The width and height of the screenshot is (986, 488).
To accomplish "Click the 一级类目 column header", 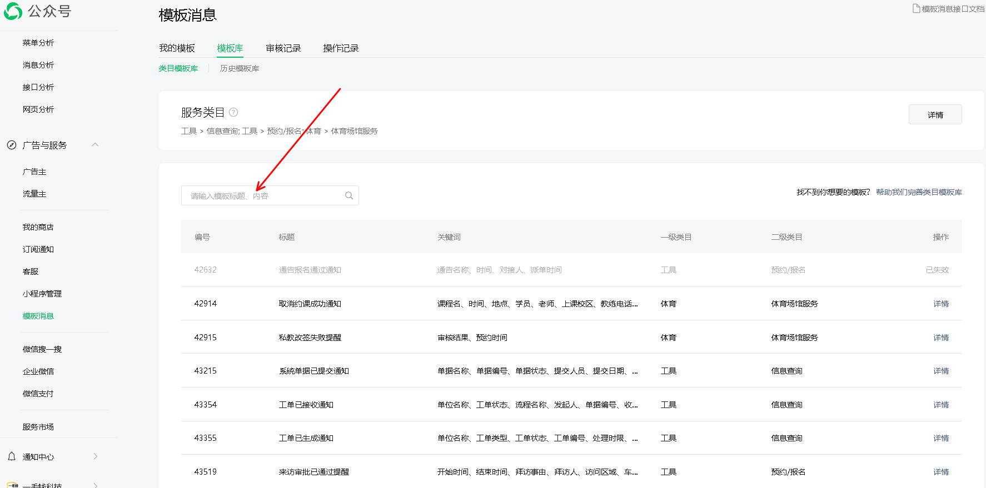I will click(x=676, y=237).
